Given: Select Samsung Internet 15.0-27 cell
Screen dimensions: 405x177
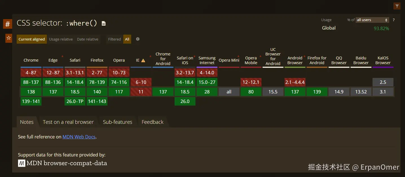Looking at the screenshot, I should pyautogui.click(x=207, y=82).
